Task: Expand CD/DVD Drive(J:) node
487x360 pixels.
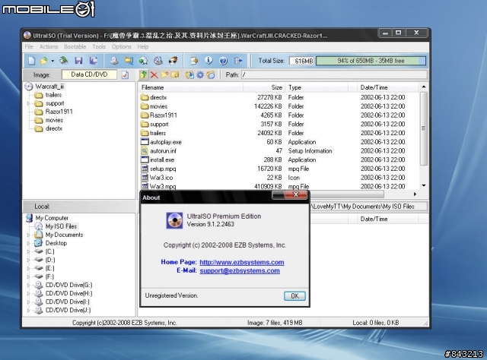Action: coord(29,310)
